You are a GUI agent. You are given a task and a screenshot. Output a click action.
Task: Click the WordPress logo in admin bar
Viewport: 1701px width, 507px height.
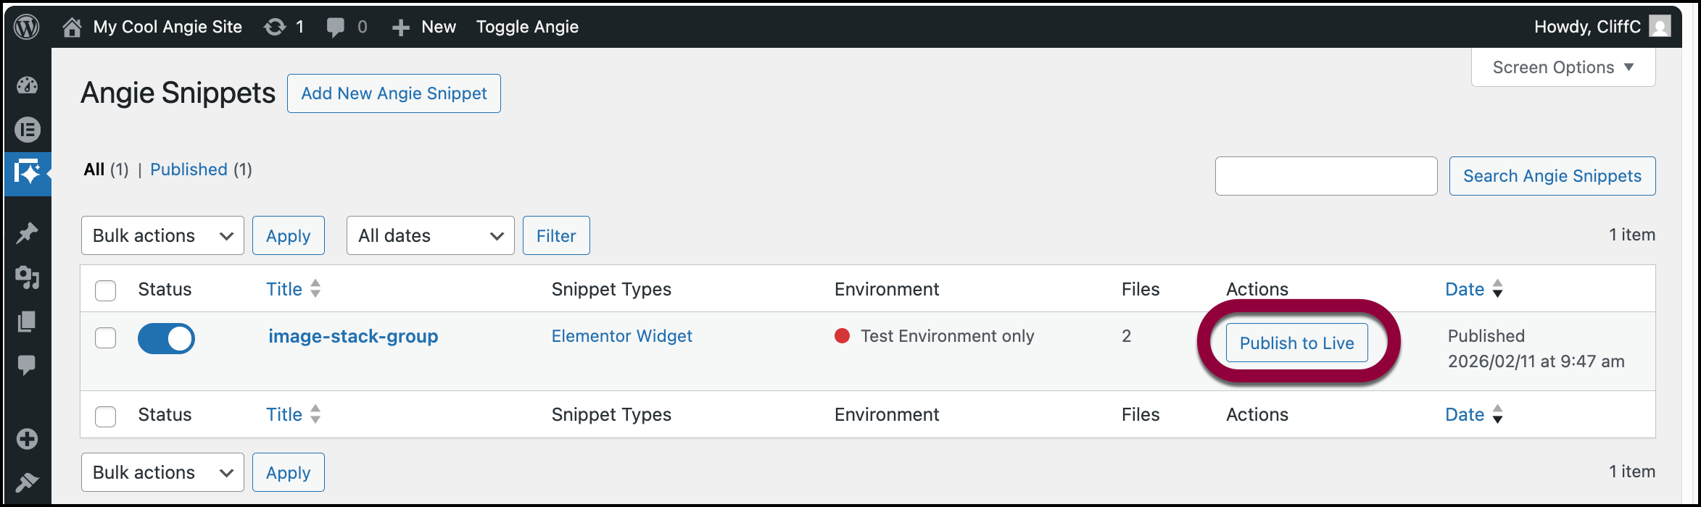27,26
